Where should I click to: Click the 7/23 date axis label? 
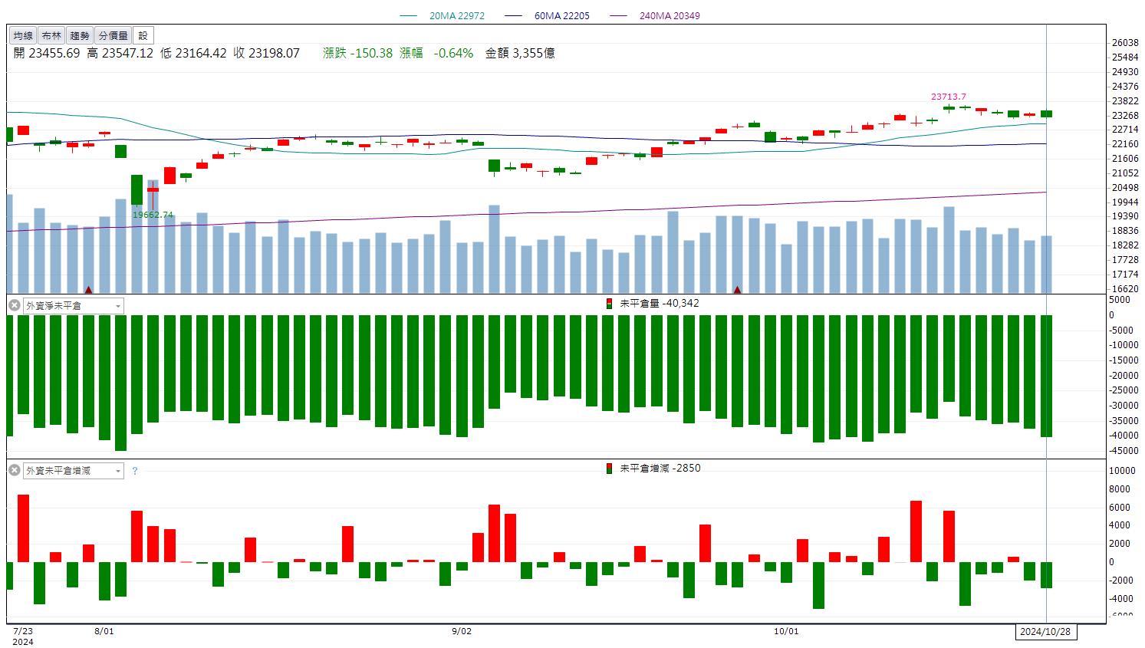23,631
